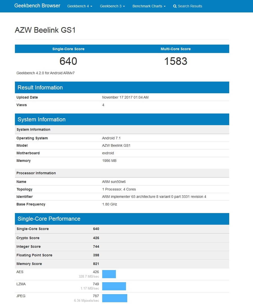Click the Geekbench Browser logo

(37, 6)
